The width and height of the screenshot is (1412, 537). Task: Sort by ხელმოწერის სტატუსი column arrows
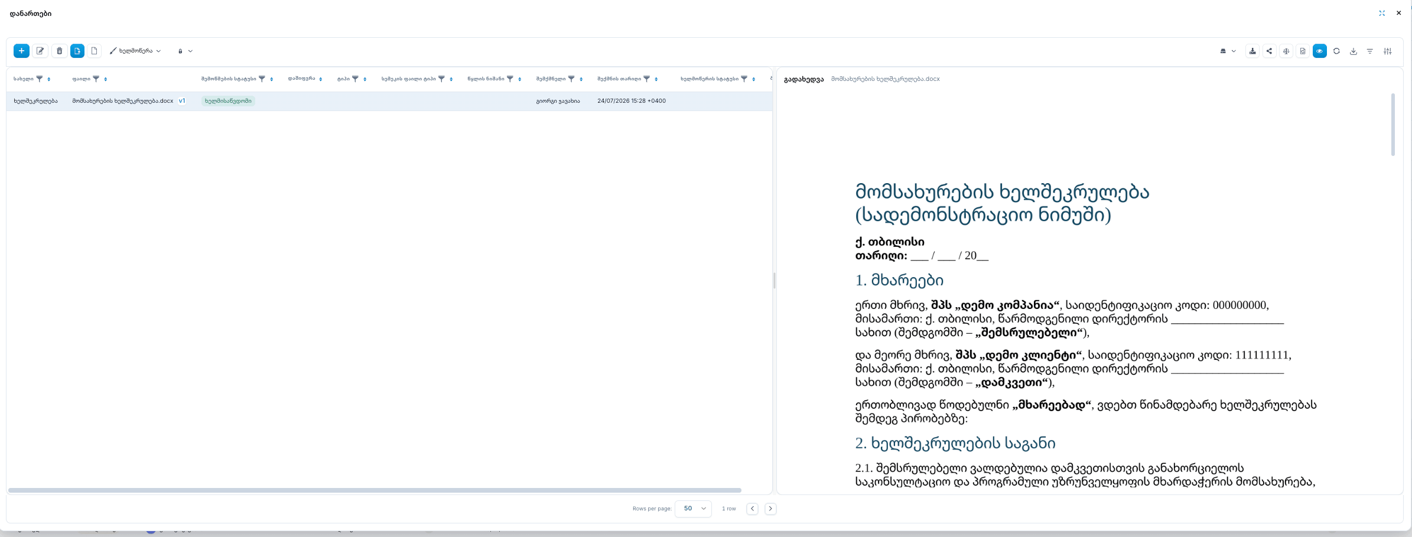[x=754, y=79]
